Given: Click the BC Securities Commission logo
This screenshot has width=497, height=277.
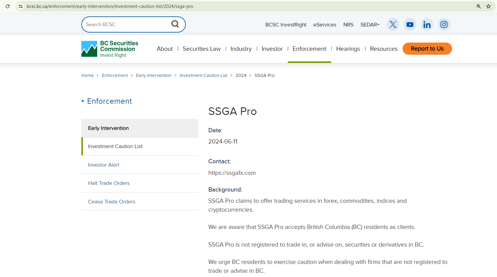Looking at the screenshot, I should (x=110, y=49).
